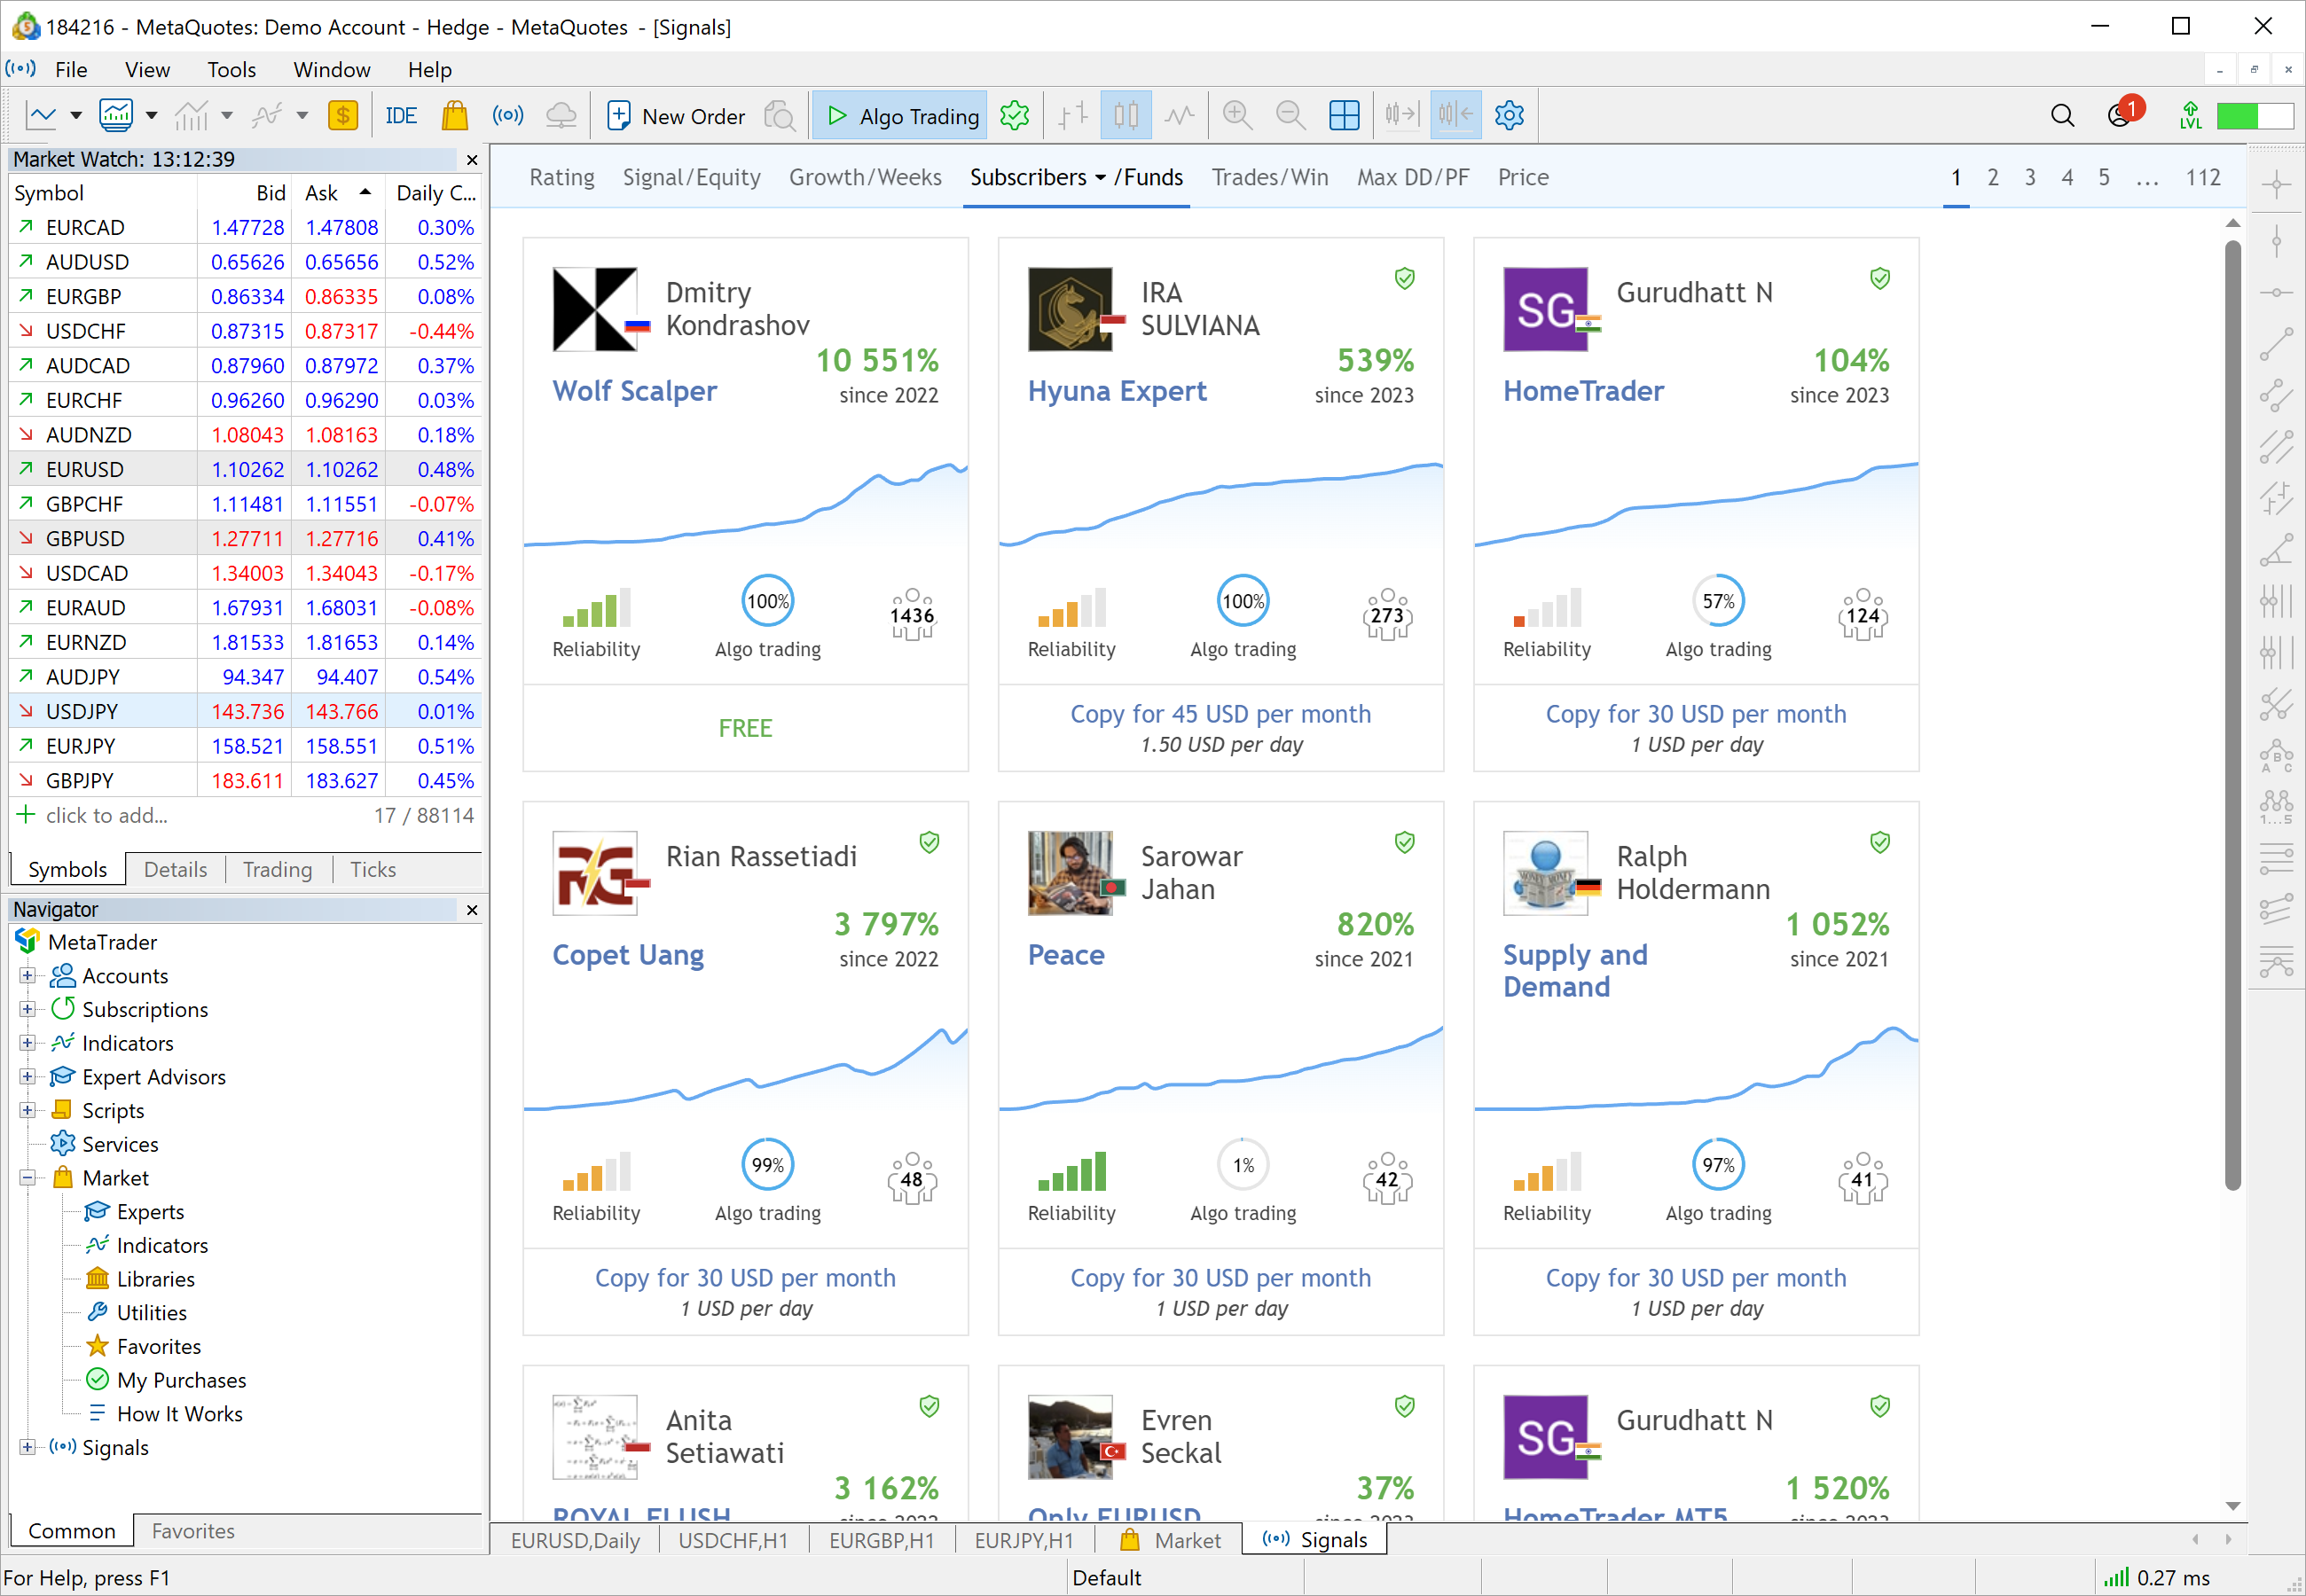The width and height of the screenshot is (2306, 1596).
Task: Select the bar chart type icon
Action: point(1073,116)
